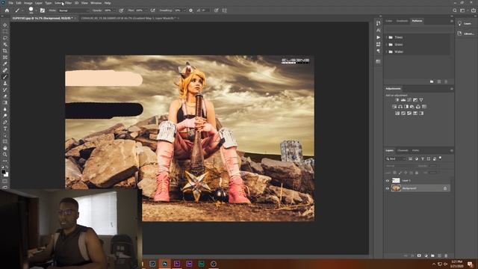Open the Image menu

[x=28, y=3]
